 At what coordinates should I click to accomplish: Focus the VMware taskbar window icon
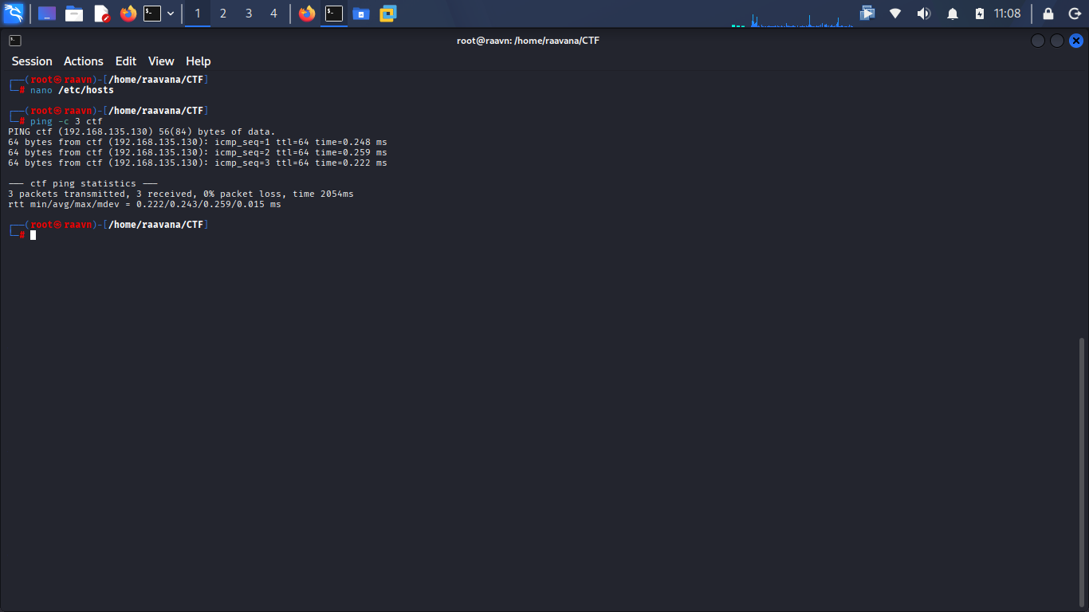[388, 14]
